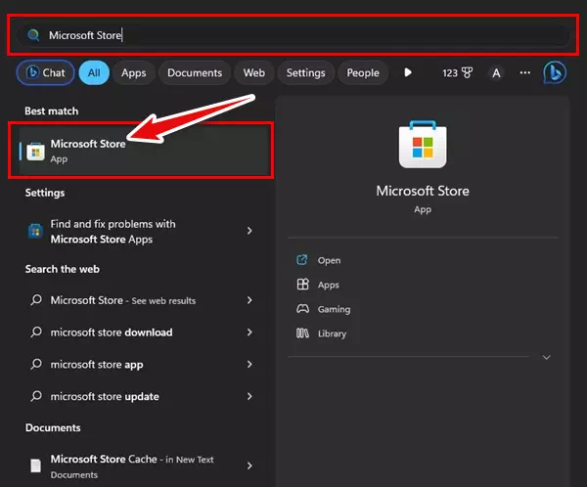Open the Bing Chat filter
Viewport: 587px width, 487px height.
tap(45, 72)
